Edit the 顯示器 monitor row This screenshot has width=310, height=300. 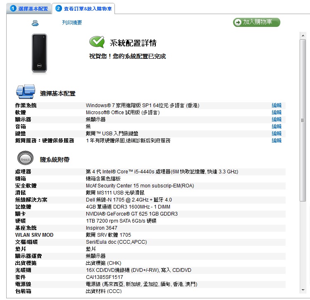click(277, 119)
